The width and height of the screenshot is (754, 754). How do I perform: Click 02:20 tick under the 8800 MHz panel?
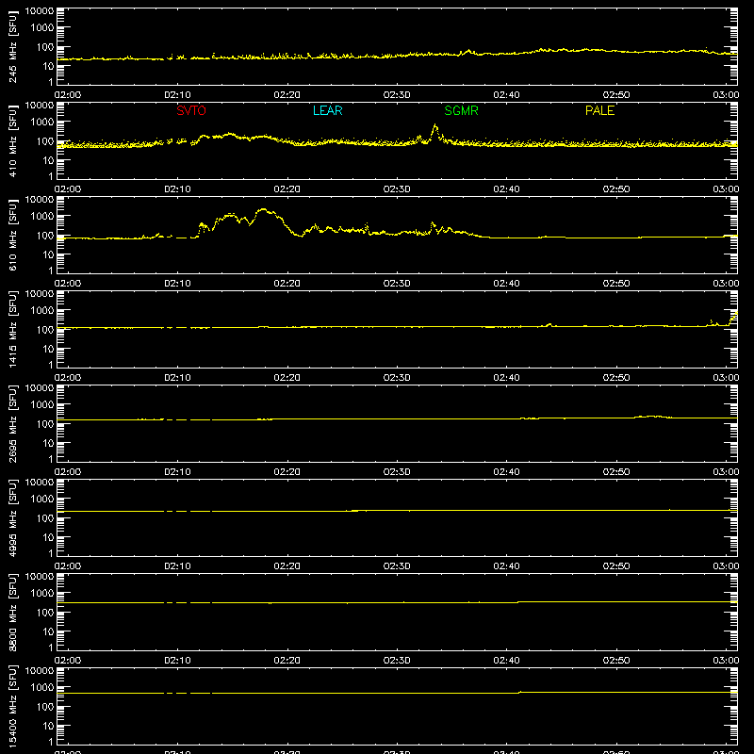287,661
